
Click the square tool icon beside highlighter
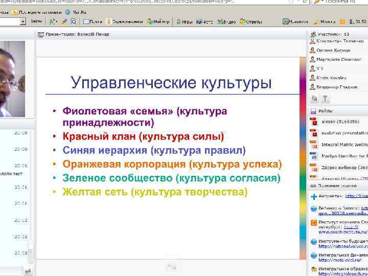tap(74, 22)
